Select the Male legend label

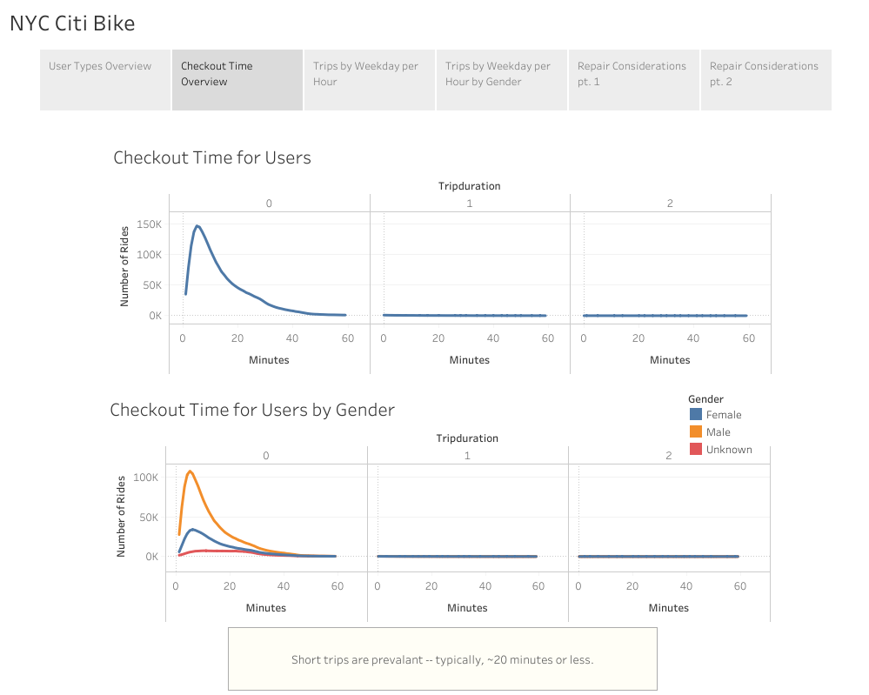pos(718,432)
